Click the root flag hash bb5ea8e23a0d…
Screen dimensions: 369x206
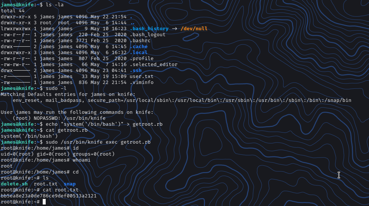point(48,196)
